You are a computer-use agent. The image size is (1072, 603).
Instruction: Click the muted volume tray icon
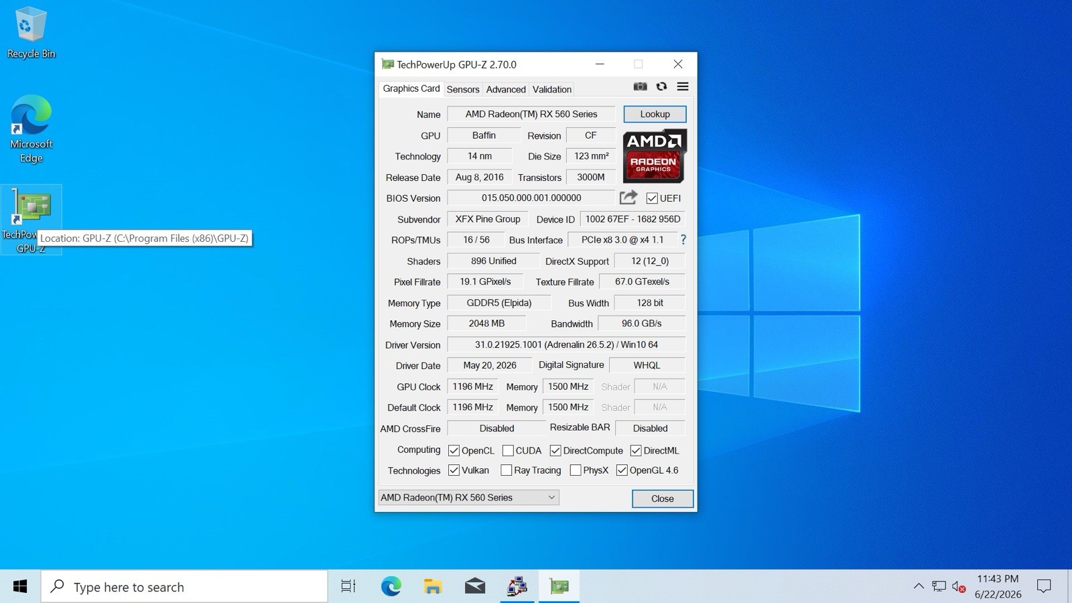tap(959, 587)
